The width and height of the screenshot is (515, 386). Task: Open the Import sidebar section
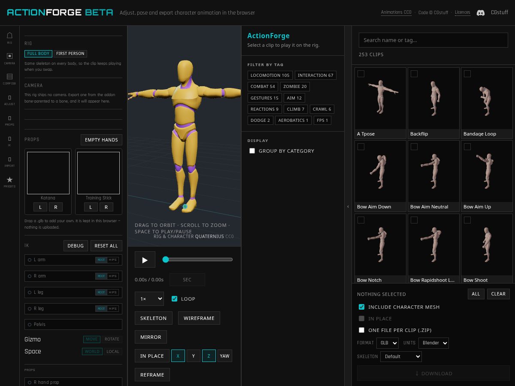(x=9, y=161)
